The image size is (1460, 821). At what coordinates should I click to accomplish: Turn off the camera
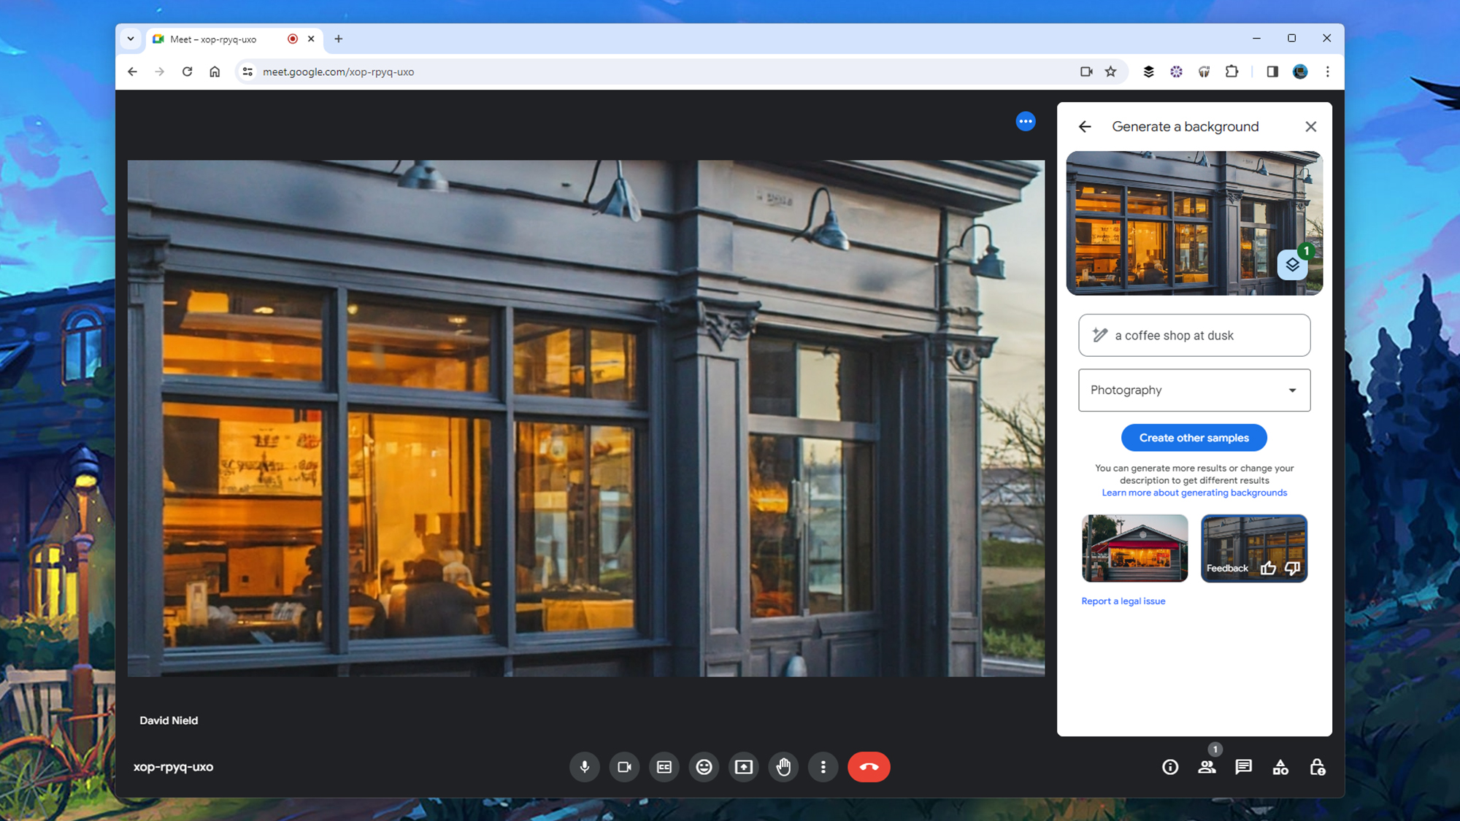(x=624, y=767)
